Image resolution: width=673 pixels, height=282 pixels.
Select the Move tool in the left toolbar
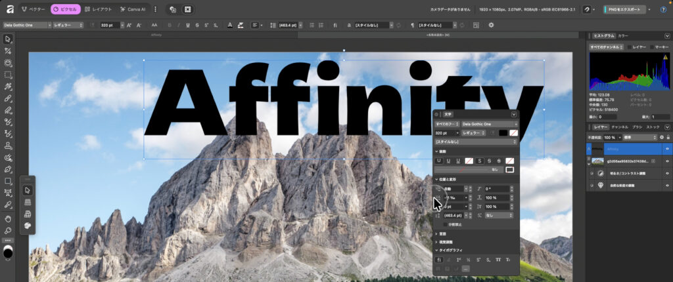click(8, 39)
